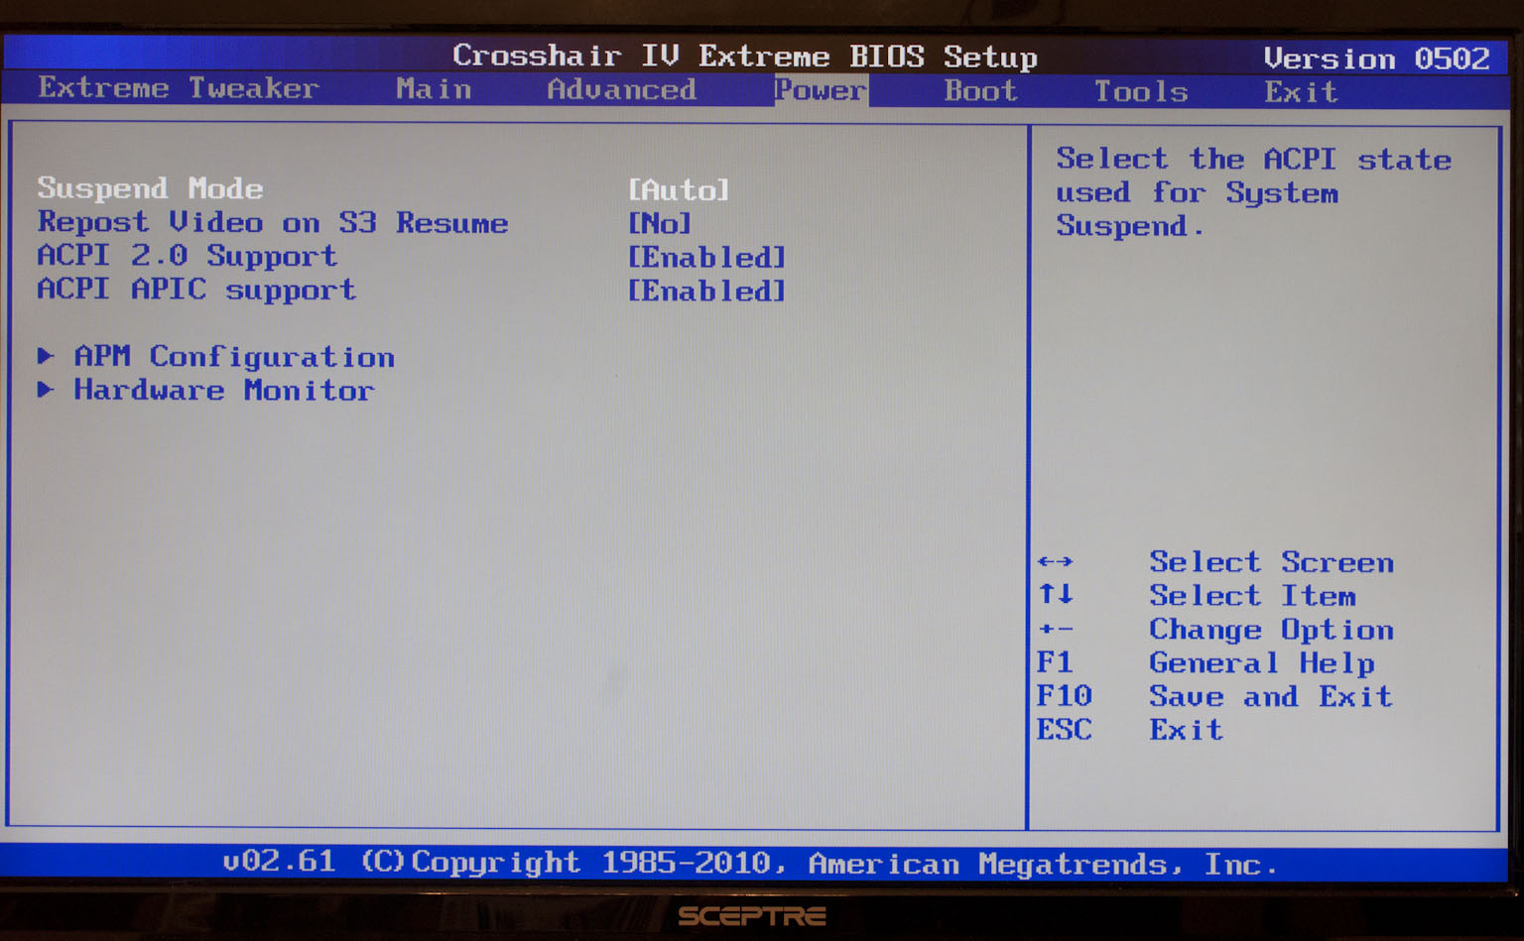The height and width of the screenshot is (941, 1524).
Task: Select the Power tab
Action: click(821, 91)
